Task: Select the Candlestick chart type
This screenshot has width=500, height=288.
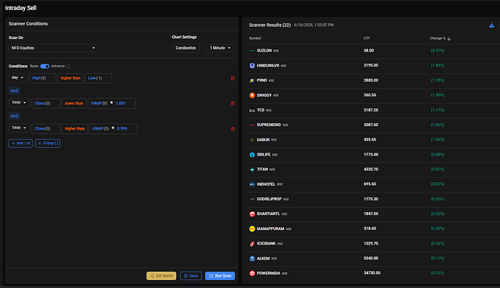Action: point(186,48)
